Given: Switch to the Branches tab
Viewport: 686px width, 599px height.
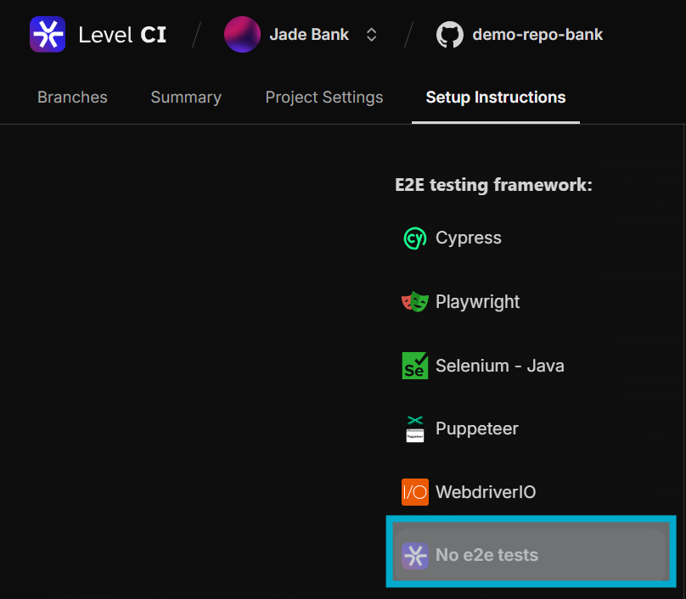Looking at the screenshot, I should point(72,98).
